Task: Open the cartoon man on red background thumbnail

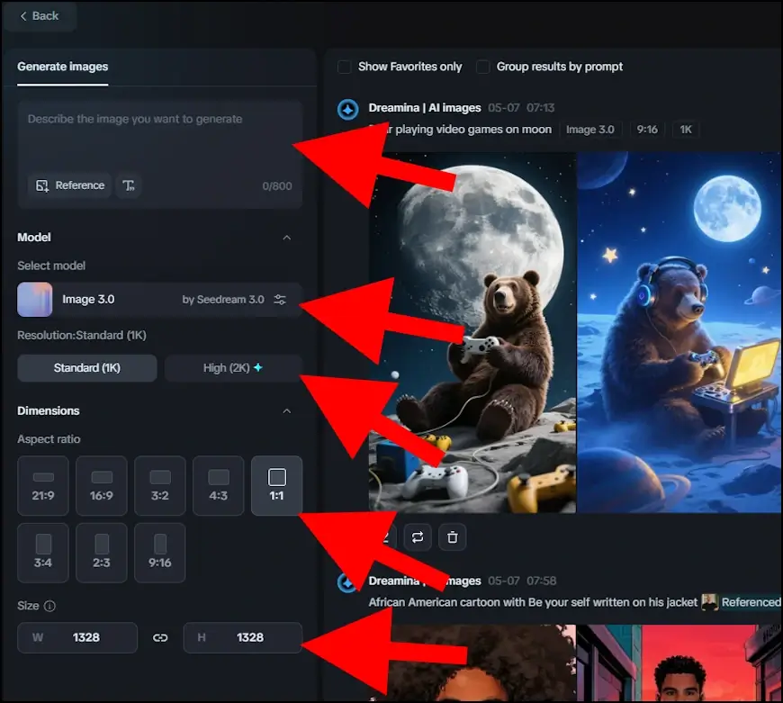Action: click(x=679, y=663)
